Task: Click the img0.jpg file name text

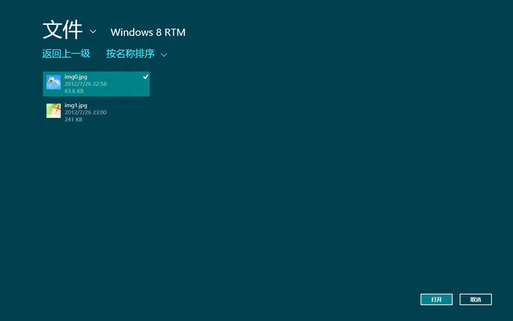Action: (x=75, y=76)
